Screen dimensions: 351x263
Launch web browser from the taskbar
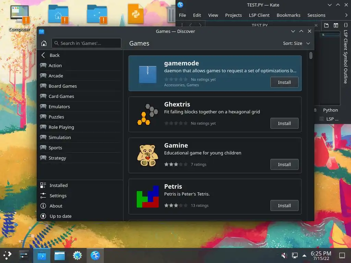[77, 255]
